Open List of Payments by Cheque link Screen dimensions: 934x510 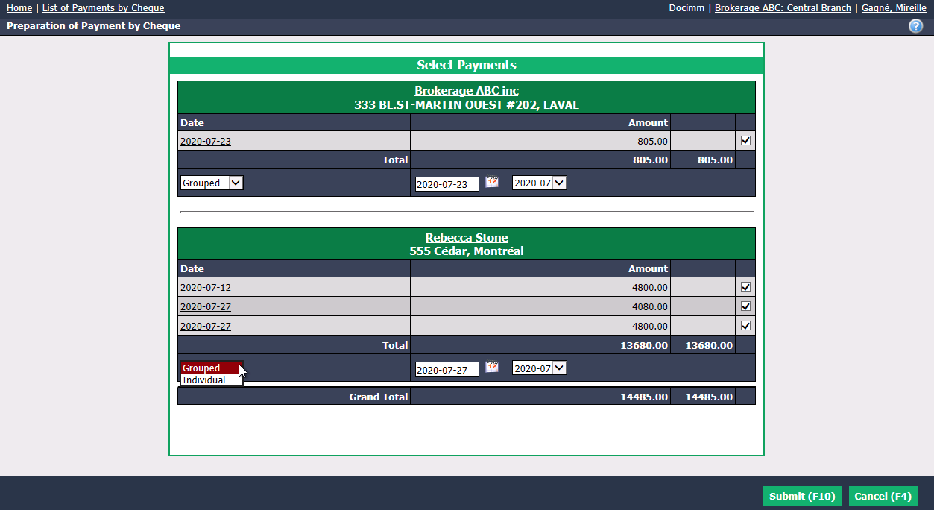(x=103, y=8)
